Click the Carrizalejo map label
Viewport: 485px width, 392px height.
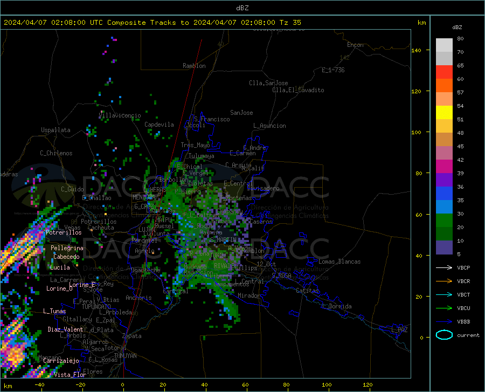click(x=61, y=361)
